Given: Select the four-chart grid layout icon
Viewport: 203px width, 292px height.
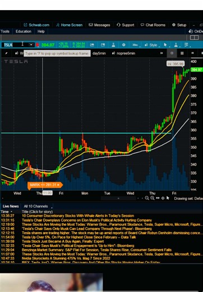Looking at the screenshot, I should 182,53.
